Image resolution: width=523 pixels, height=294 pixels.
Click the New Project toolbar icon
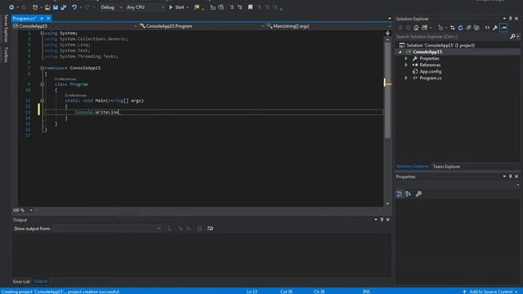(35, 7)
